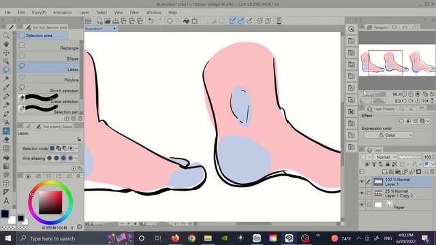Toggle the snap to grid icon
Viewport: 436px width, 245px height.
(x=250, y=21)
